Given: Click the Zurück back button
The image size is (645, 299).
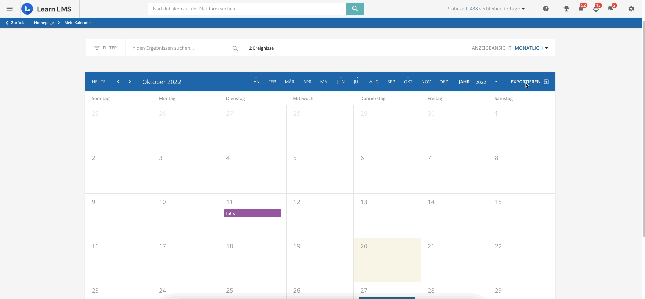Looking at the screenshot, I should (15, 23).
